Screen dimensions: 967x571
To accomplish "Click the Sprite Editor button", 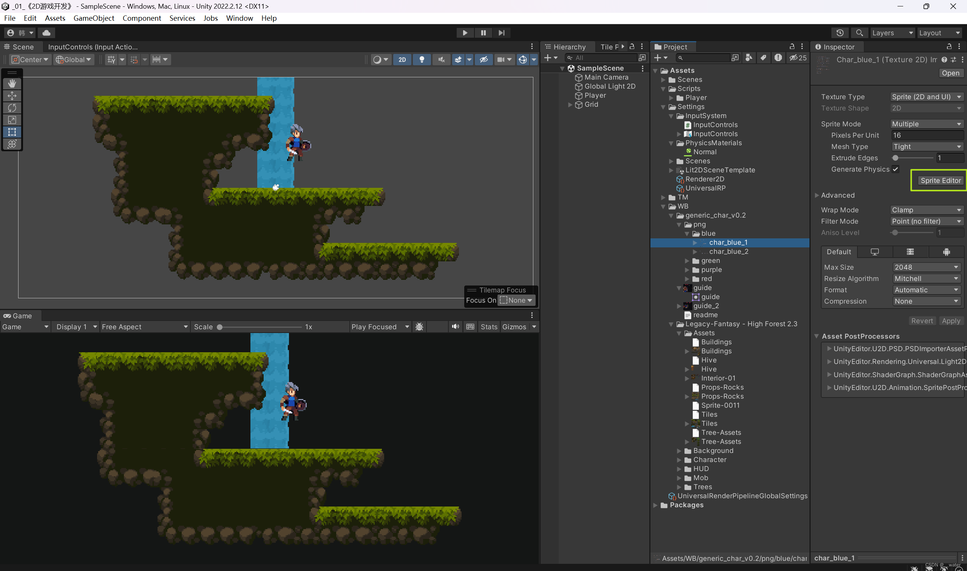I will [x=940, y=180].
